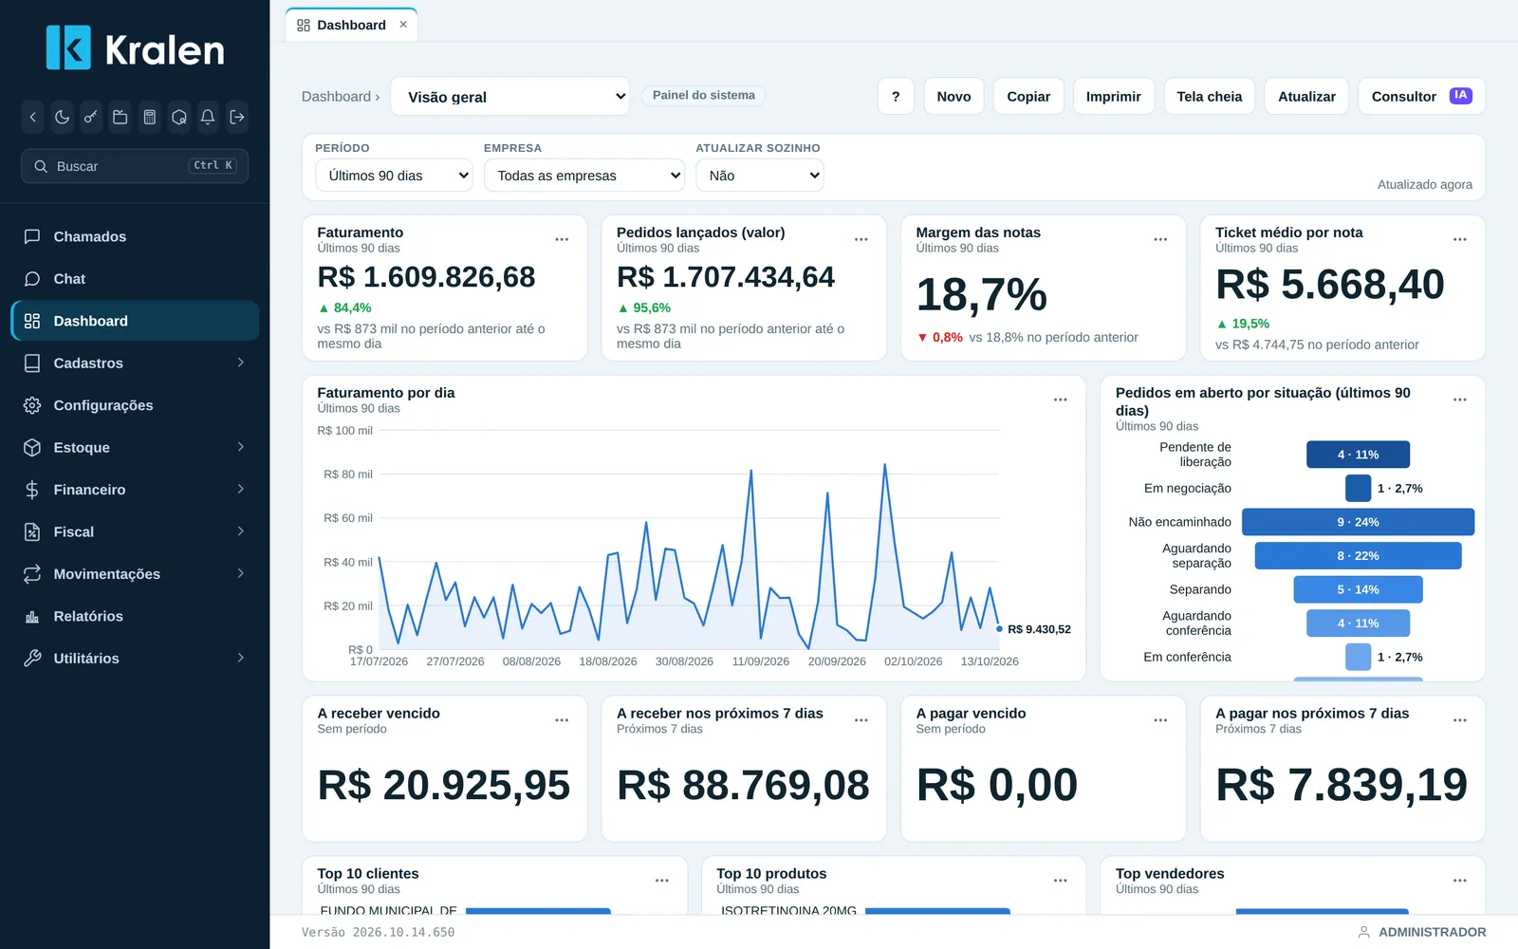Click the Versão 2026.10.14.650 text
1518x949 pixels.
click(x=379, y=932)
